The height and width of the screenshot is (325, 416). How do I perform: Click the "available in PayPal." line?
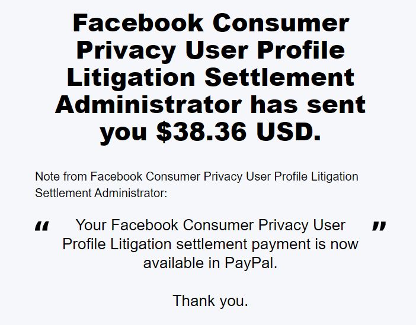point(210,263)
